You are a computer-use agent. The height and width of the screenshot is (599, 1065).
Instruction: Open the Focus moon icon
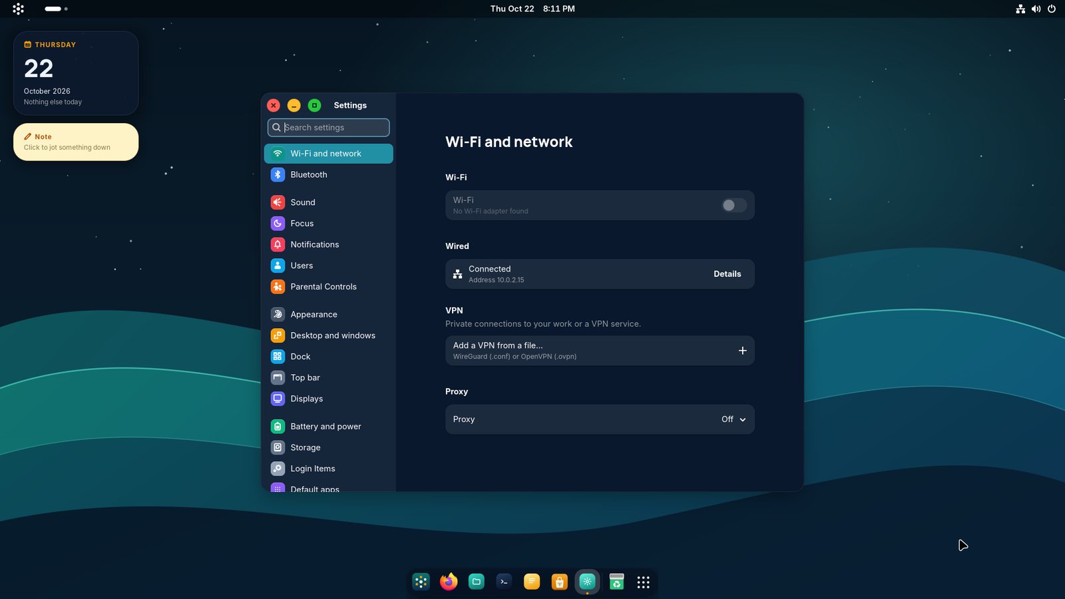point(278,224)
